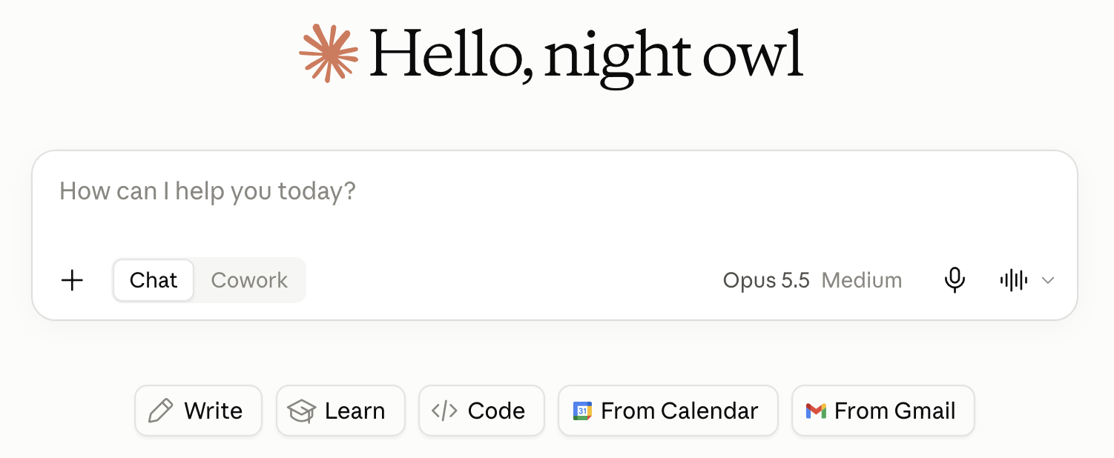
Task: Choose the Learn suggestion chip
Action: pyautogui.click(x=340, y=411)
